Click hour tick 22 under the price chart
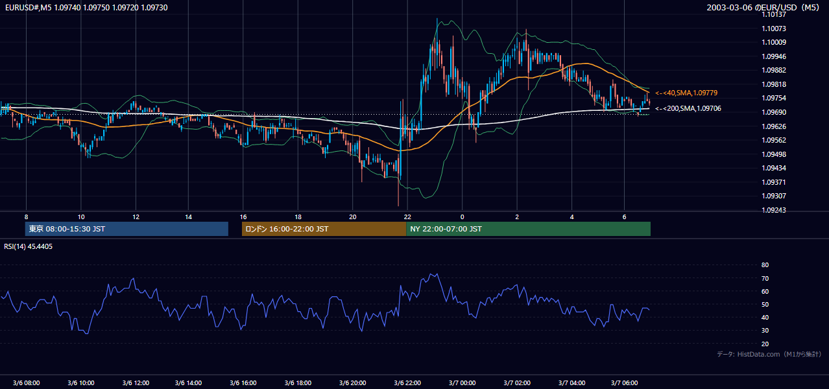 tap(407, 217)
